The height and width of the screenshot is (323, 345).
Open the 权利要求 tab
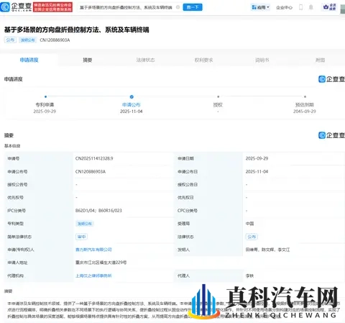[x=203, y=60]
